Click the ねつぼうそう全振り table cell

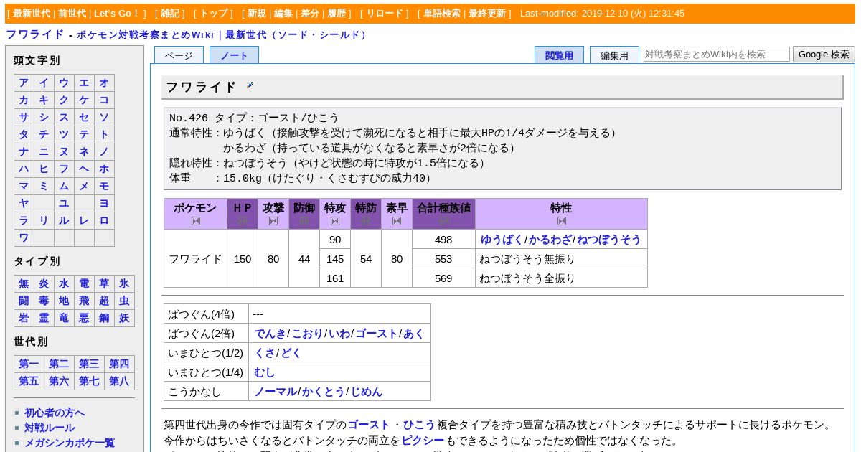[561, 278]
